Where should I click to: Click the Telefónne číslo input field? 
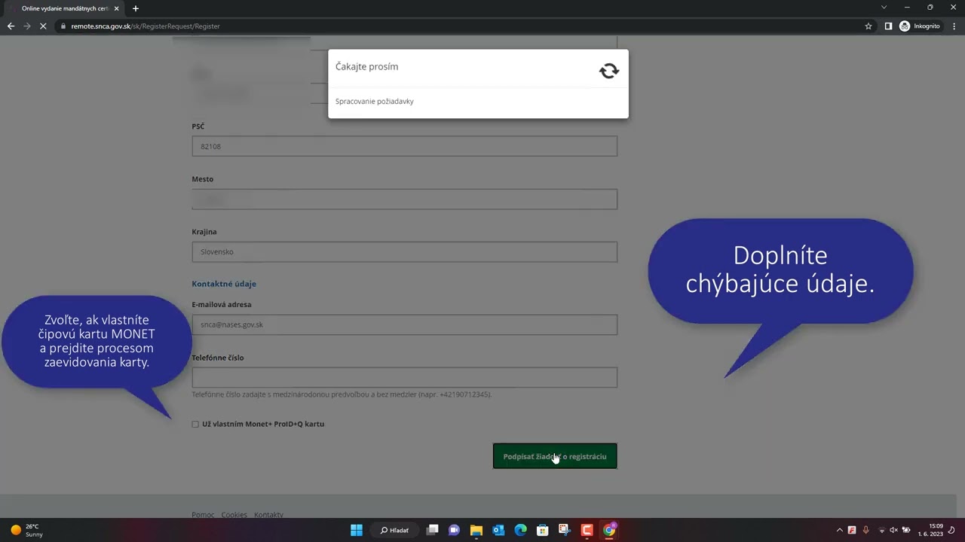click(404, 378)
